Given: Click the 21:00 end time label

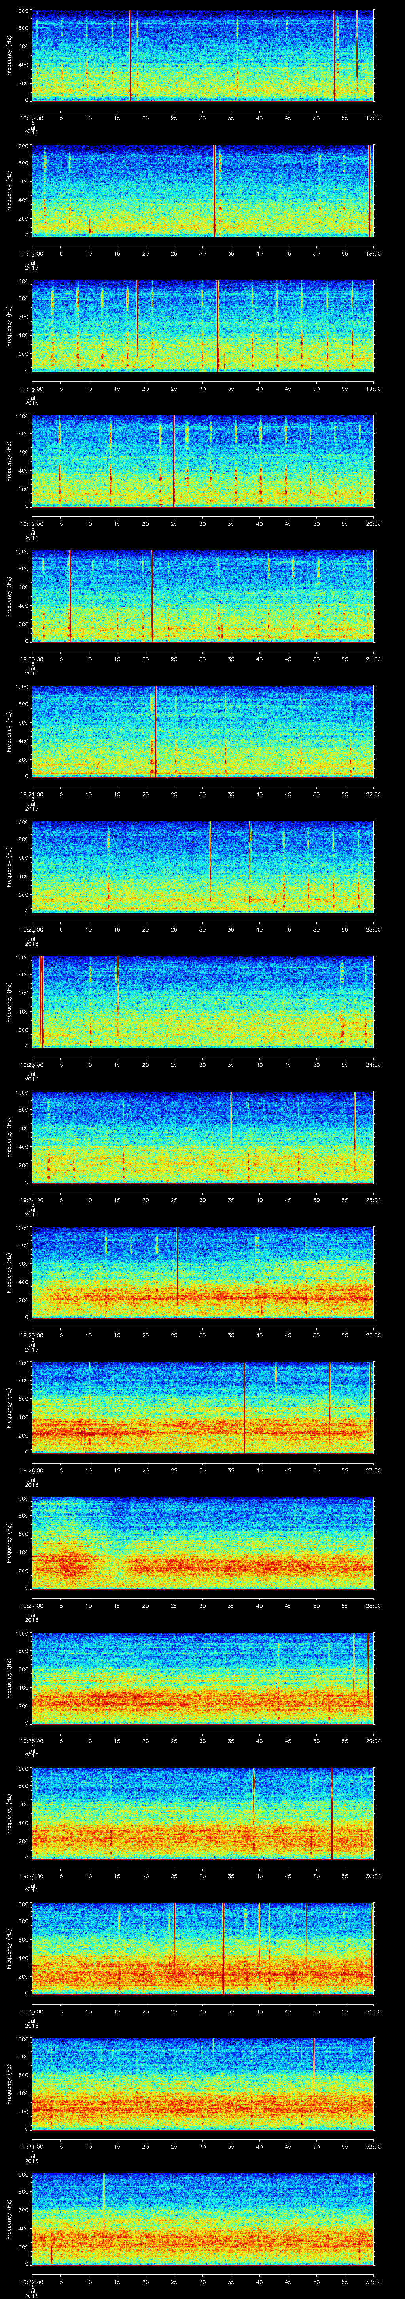Looking at the screenshot, I should [x=373, y=659].
